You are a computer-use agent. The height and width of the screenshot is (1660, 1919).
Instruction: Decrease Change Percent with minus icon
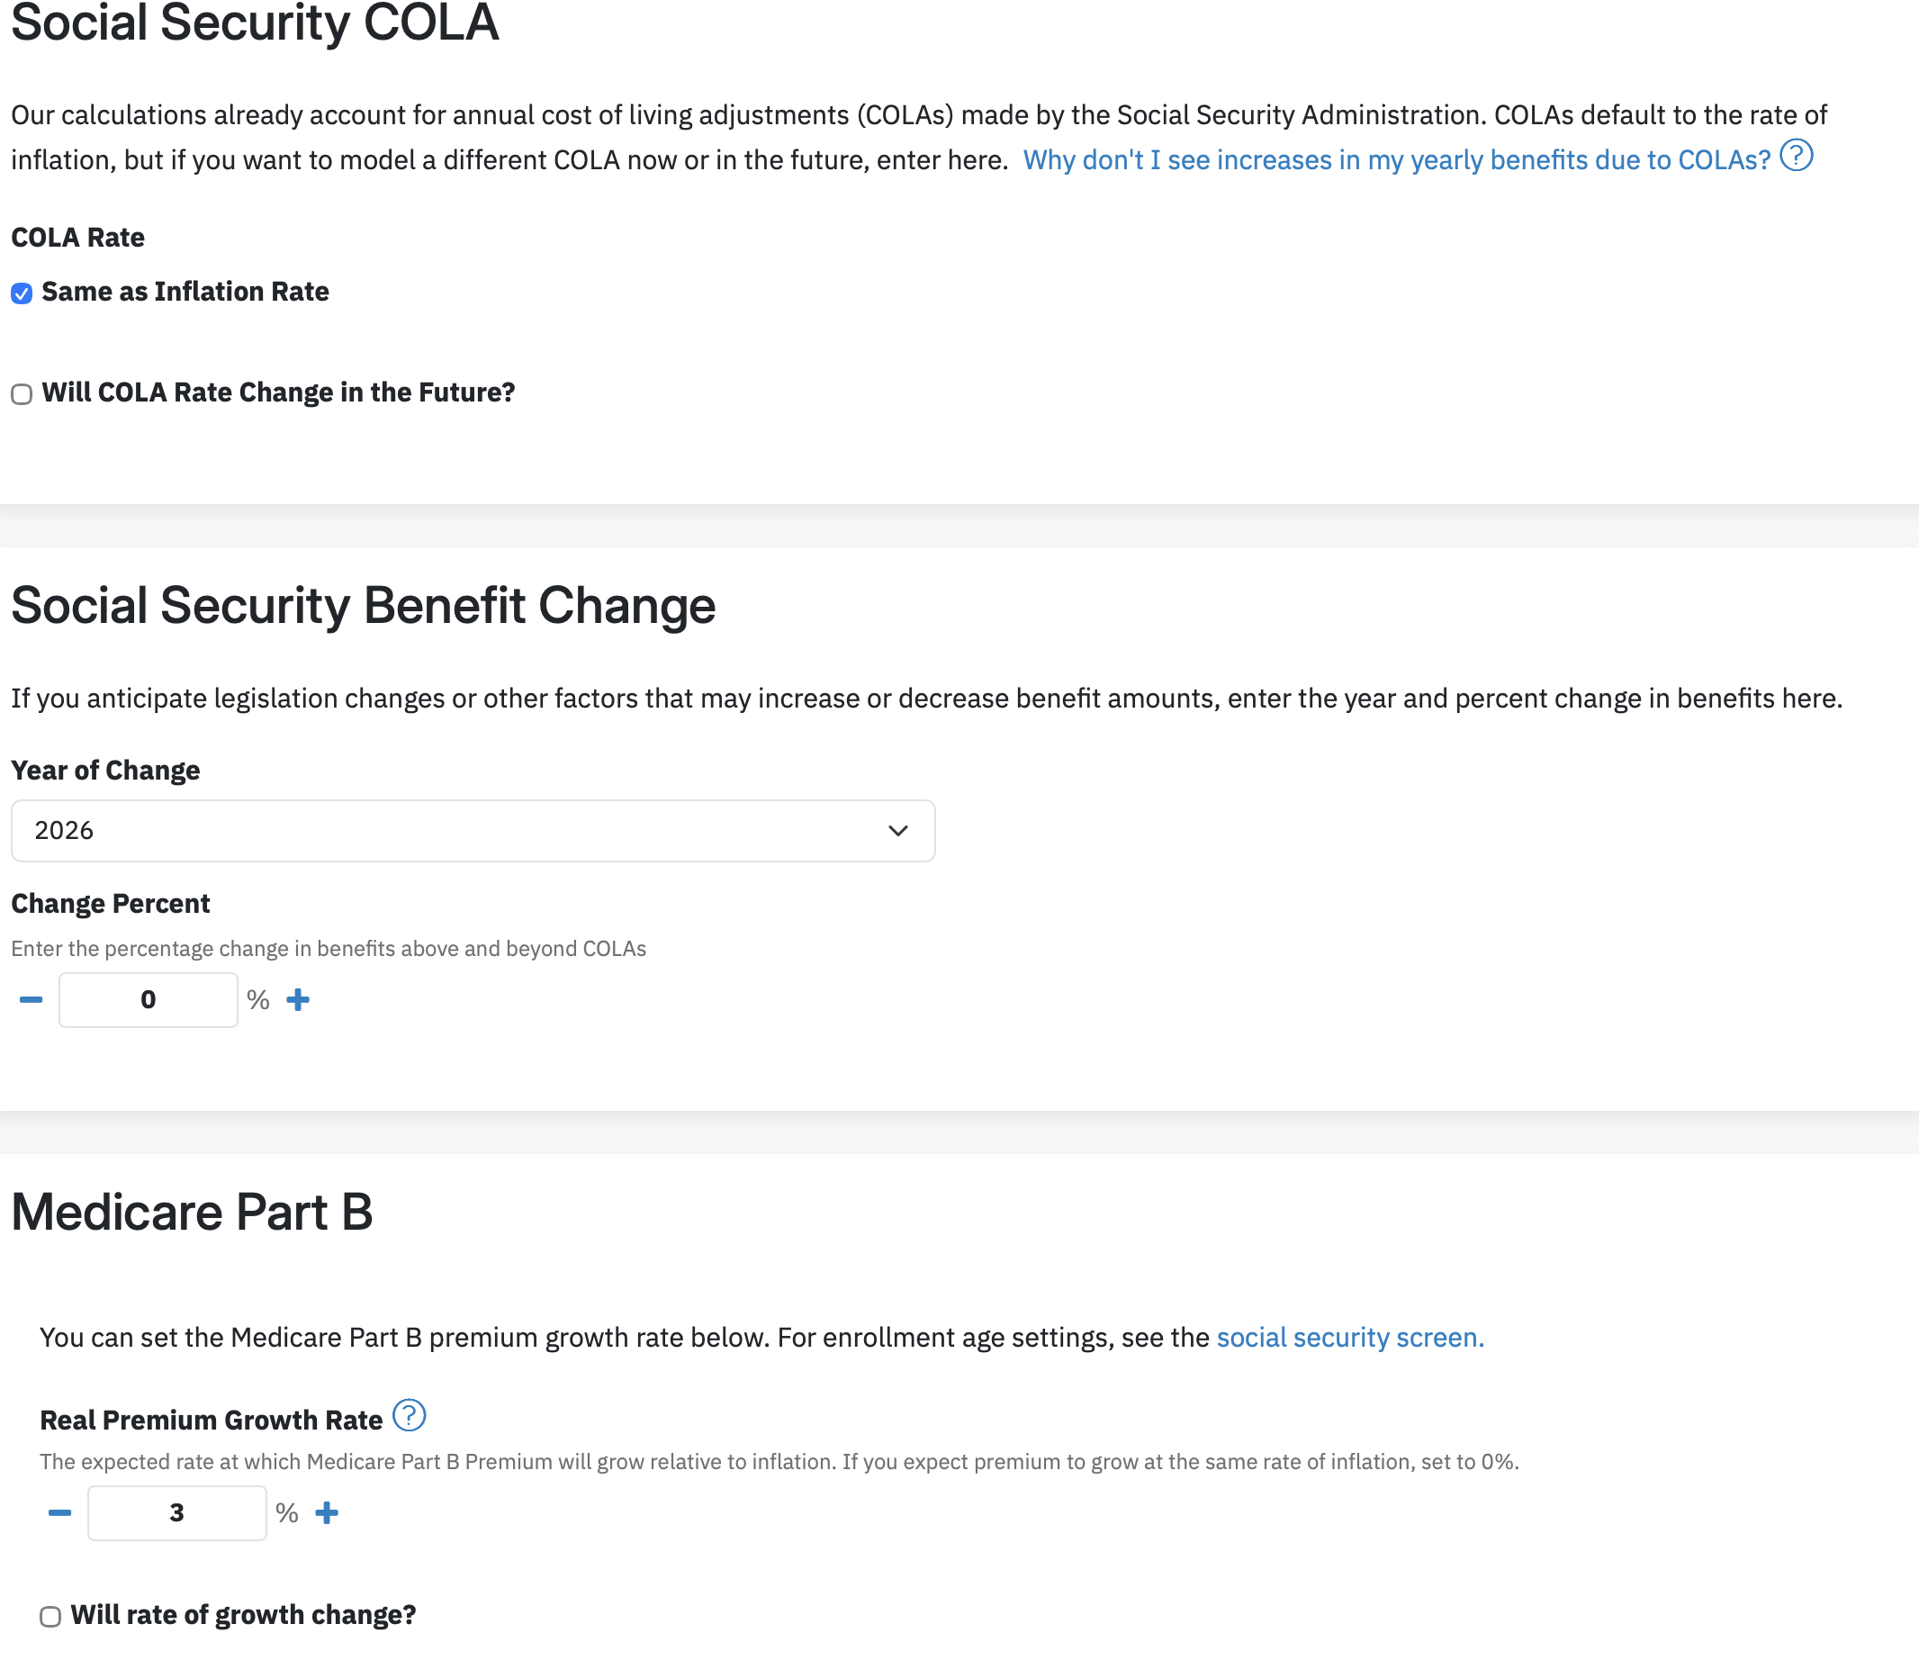pos(31,999)
